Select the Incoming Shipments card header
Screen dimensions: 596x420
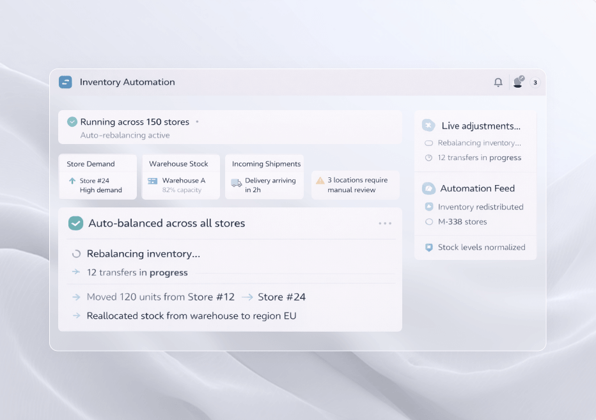click(x=267, y=164)
